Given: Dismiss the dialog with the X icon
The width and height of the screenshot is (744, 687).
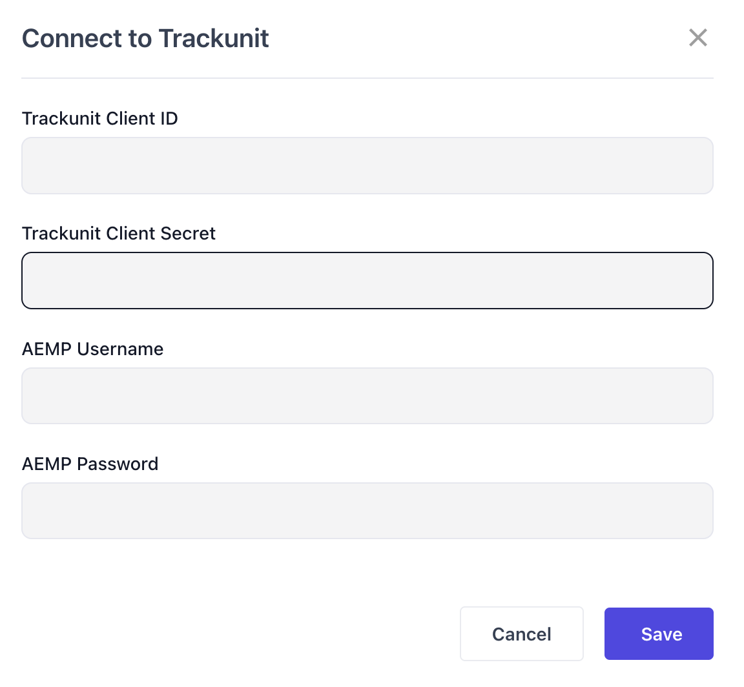Looking at the screenshot, I should [698, 37].
